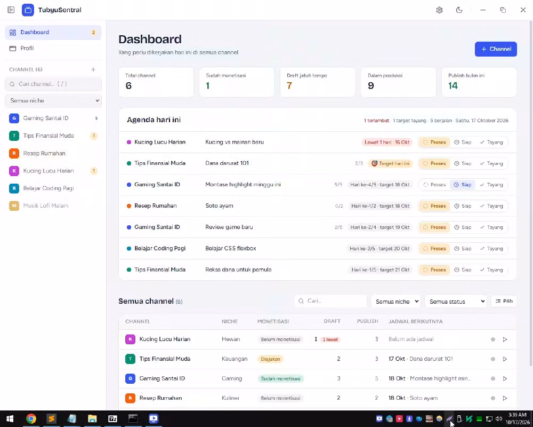533x427 pixels.
Task: Add channel with plus icon in sidebar
Action: 93,69
